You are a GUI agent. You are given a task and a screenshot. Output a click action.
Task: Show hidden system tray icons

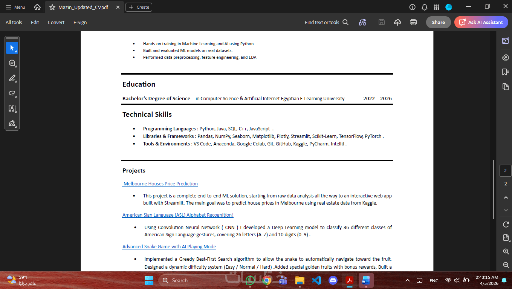tap(407, 280)
